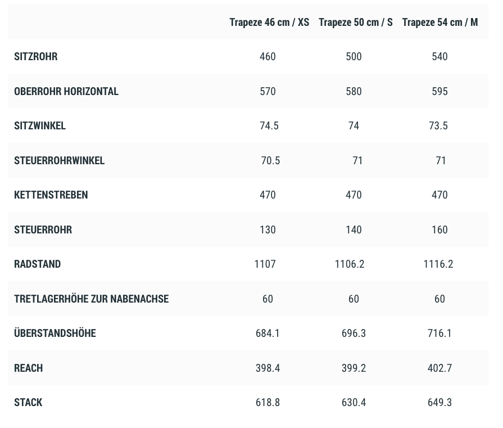This screenshot has width=503, height=428.
Task: Select the Stack value 630.4
Action: [x=354, y=403]
